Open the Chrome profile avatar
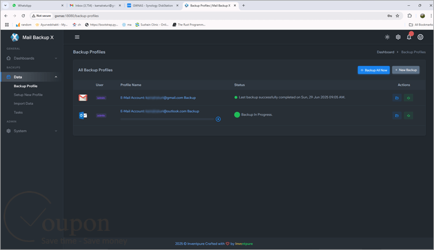434x250 pixels. point(422,16)
